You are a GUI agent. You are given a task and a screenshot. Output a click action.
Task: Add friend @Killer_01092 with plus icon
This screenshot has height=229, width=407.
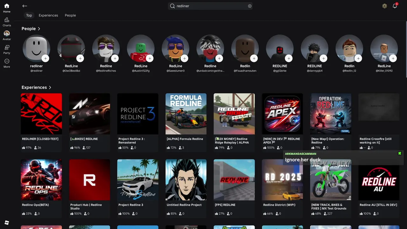click(393, 59)
